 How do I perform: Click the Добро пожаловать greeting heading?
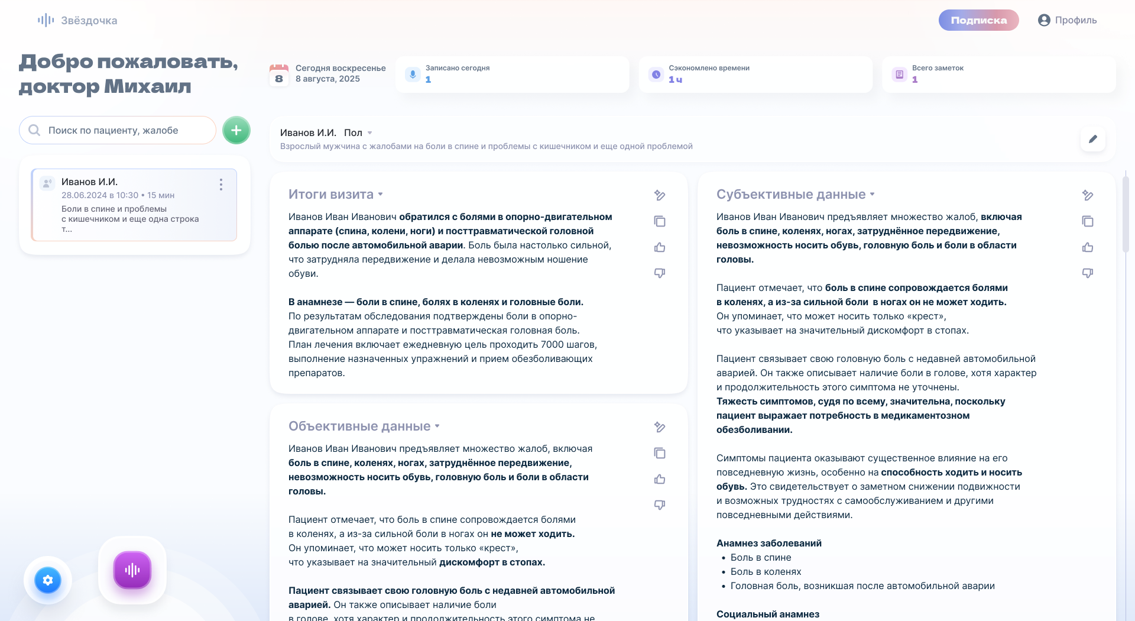coord(128,74)
